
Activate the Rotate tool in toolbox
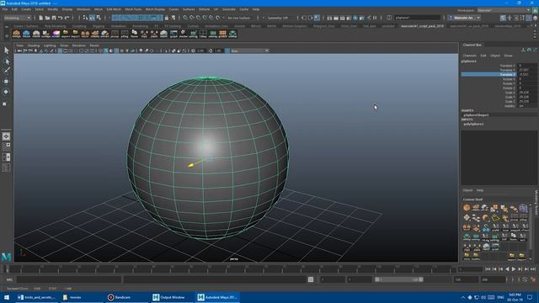click(x=6, y=92)
